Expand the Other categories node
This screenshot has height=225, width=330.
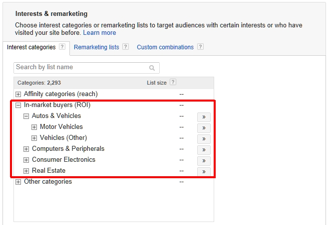pyautogui.click(x=18, y=182)
